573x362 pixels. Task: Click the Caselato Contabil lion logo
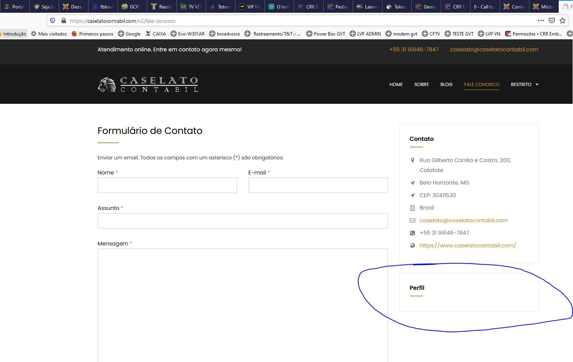(x=107, y=85)
